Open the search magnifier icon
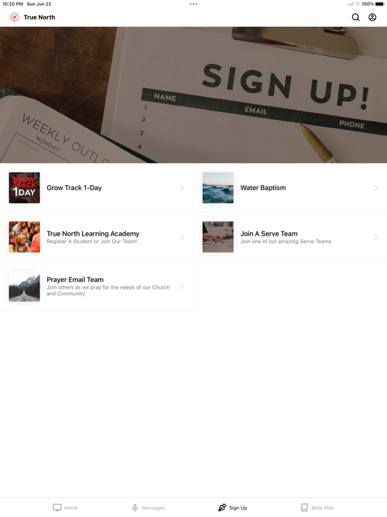This screenshot has height=517, width=387. tap(355, 17)
